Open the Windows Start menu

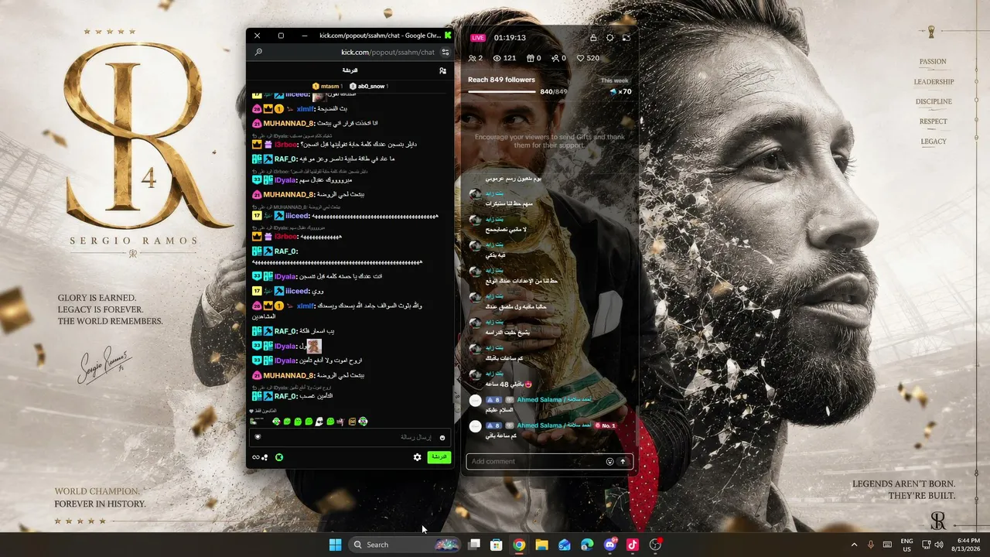point(335,545)
